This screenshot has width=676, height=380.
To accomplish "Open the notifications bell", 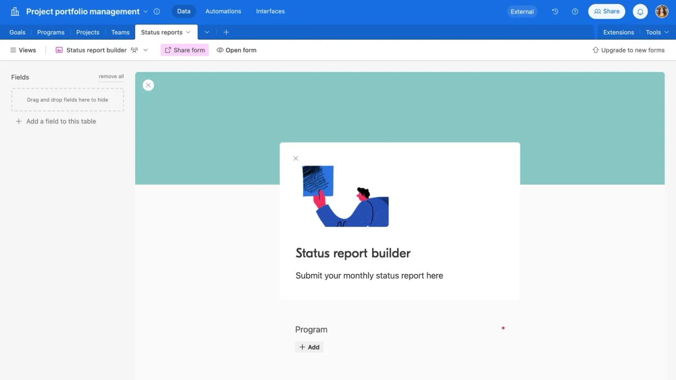I will click(640, 11).
